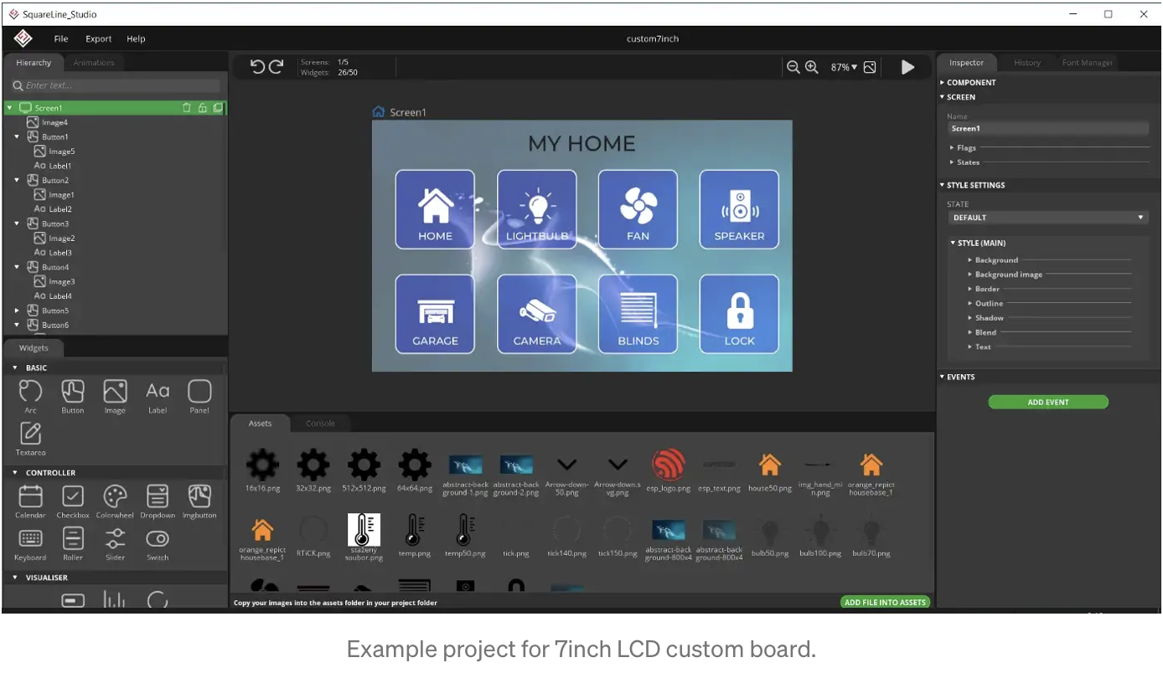This screenshot has width=1163, height=673.
Task: Expand the Background style section
Action: [x=995, y=260]
